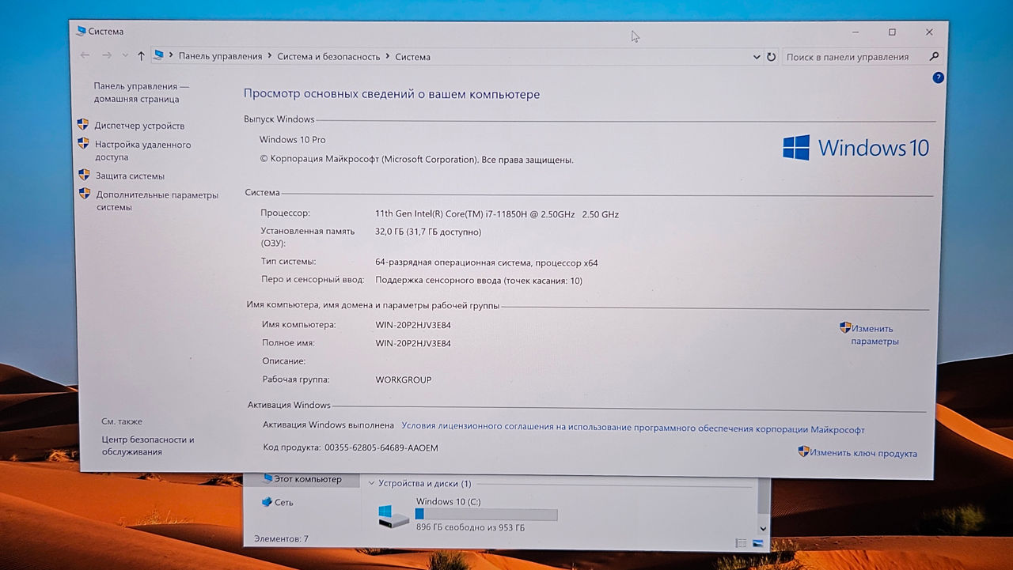Switch to details view in Explorer
The width and height of the screenshot is (1013, 570).
coord(741,543)
